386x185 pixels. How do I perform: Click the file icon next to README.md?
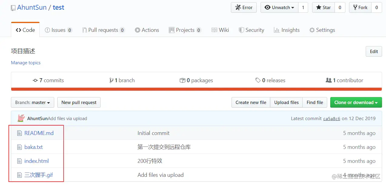19,133
